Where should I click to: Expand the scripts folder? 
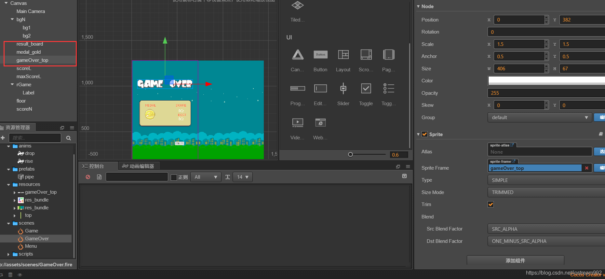8,254
